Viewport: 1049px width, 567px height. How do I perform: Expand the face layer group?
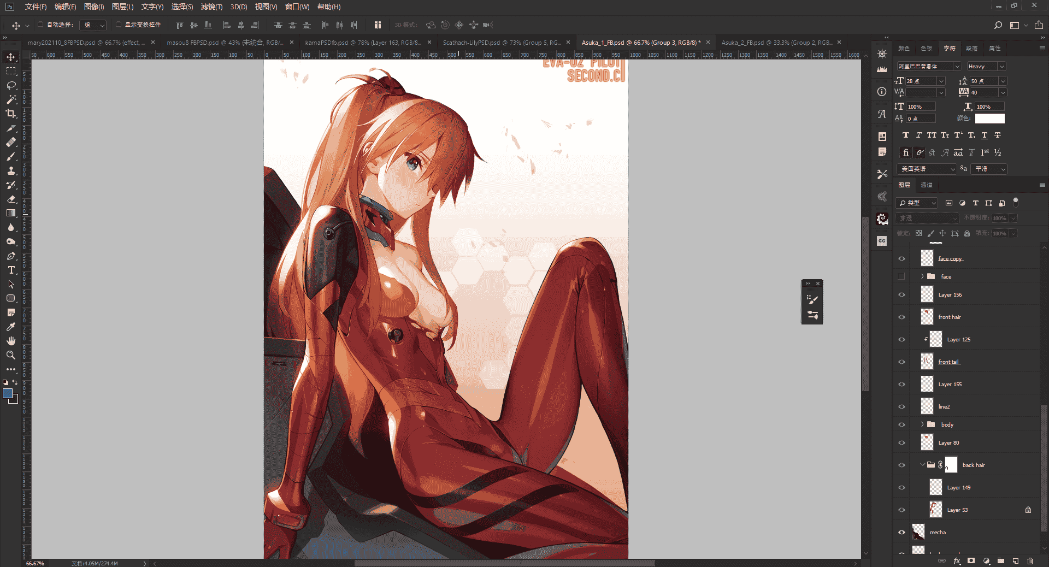pos(922,276)
